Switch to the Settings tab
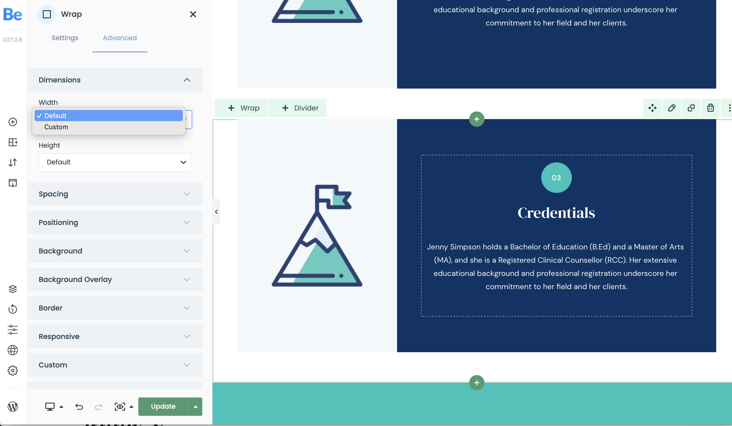 click(x=65, y=37)
